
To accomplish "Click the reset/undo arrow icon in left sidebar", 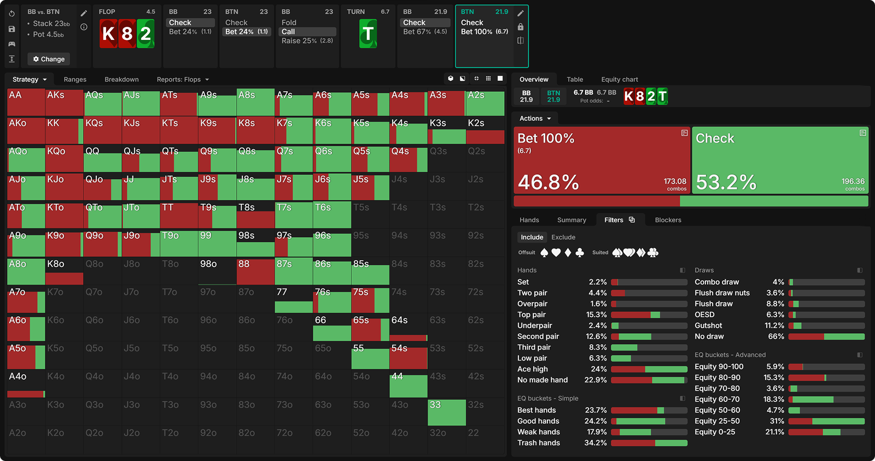I will pyautogui.click(x=11, y=14).
